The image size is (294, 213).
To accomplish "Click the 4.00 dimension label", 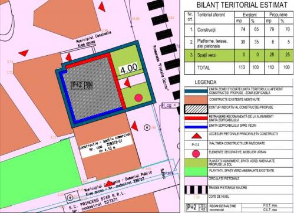I will (129, 69).
